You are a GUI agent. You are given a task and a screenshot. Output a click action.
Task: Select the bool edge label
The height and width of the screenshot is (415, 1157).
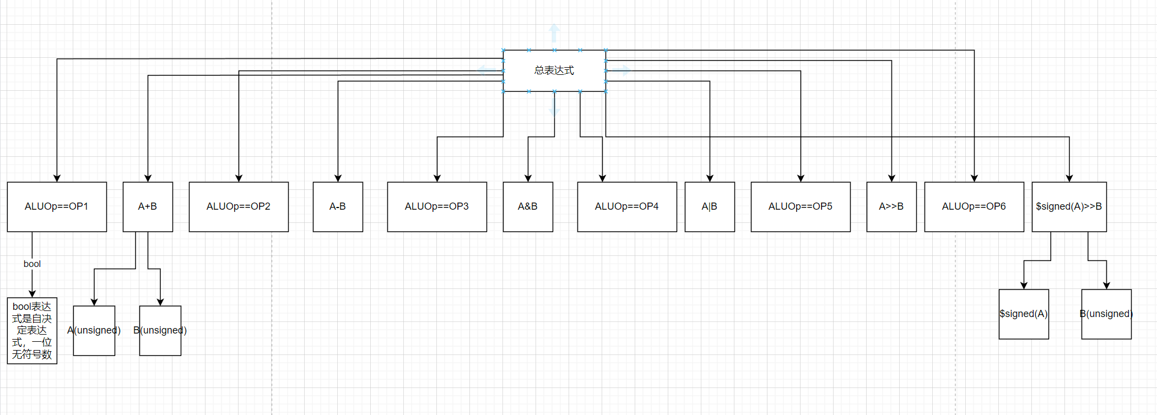coord(32,264)
